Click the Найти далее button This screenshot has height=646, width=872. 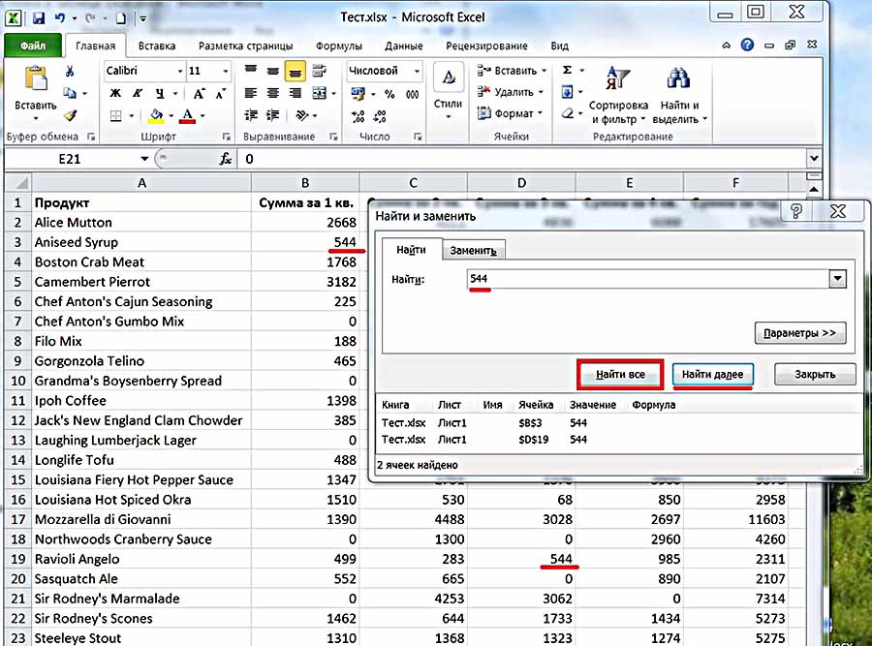click(712, 374)
